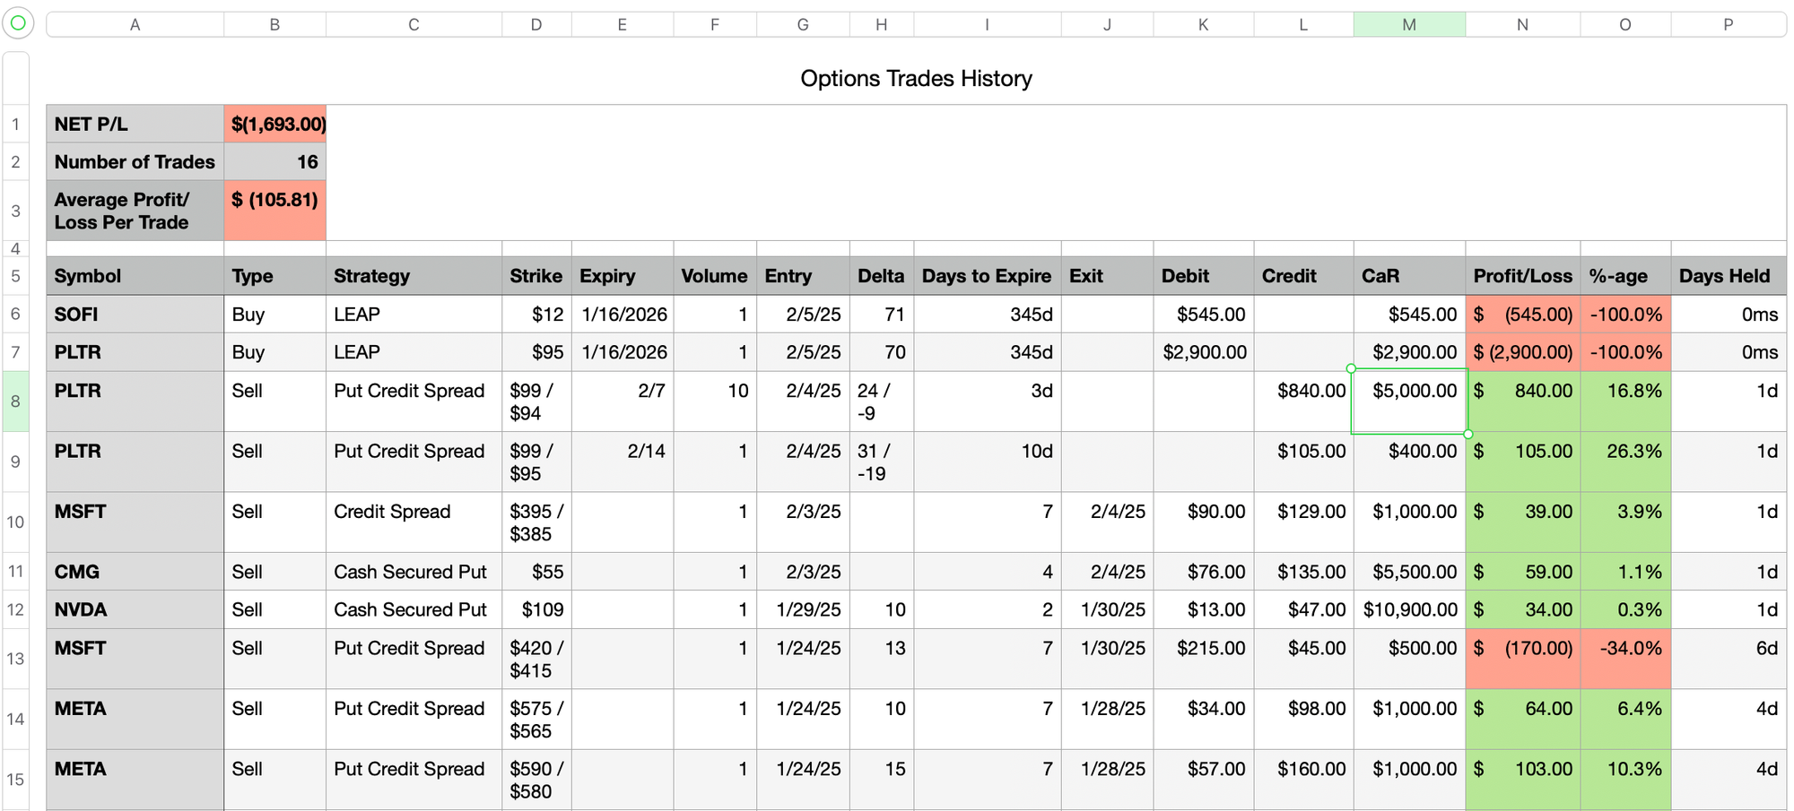This screenshot has width=1794, height=811.
Task: Select Cash Secured Put cell in NVDA row
Action: click(x=414, y=609)
